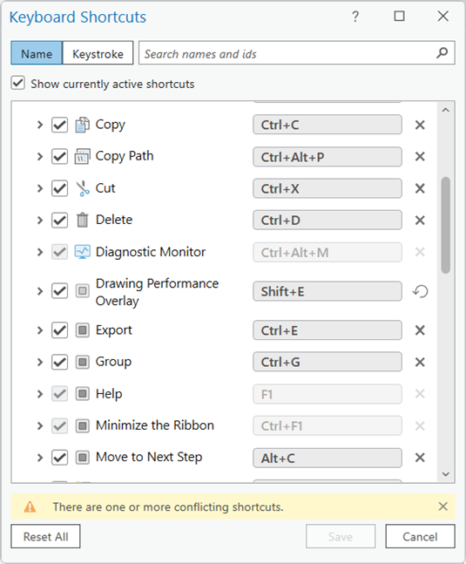
Task: Switch to the Name search mode
Action: point(37,53)
